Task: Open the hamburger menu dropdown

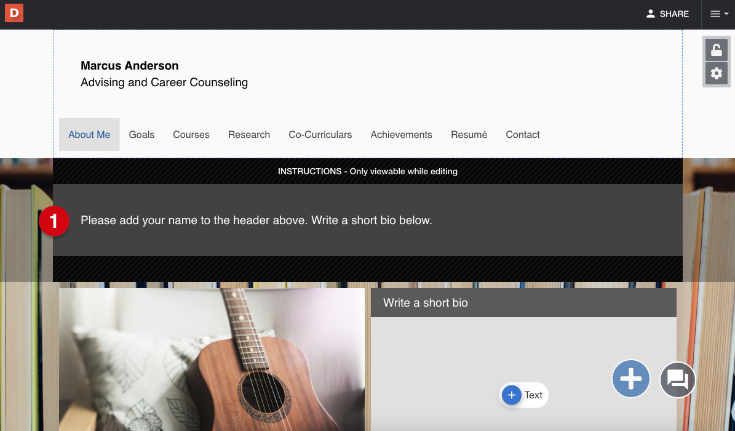Action: [x=718, y=14]
